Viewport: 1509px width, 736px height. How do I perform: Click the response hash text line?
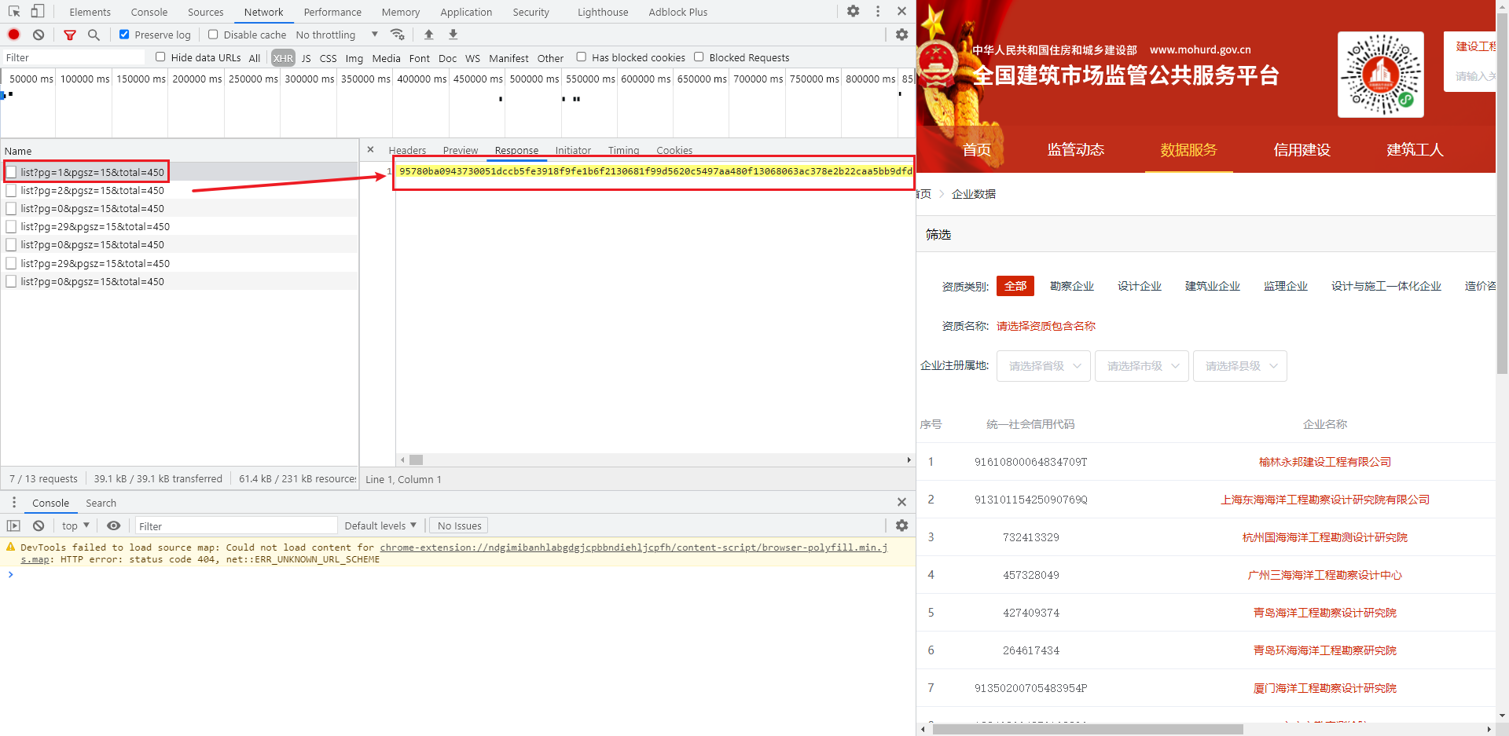[x=655, y=171]
